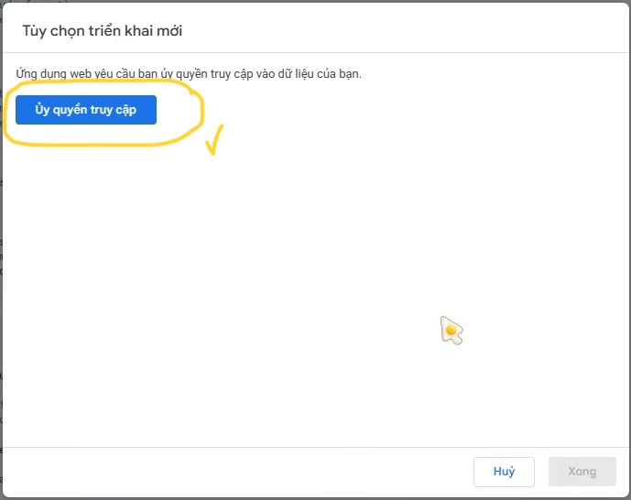Click the yellow hand-drawn checkmark

(214, 140)
